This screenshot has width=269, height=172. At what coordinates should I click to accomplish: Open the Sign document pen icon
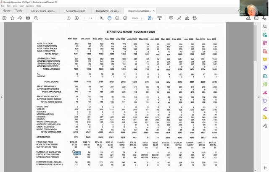click(187, 18)
